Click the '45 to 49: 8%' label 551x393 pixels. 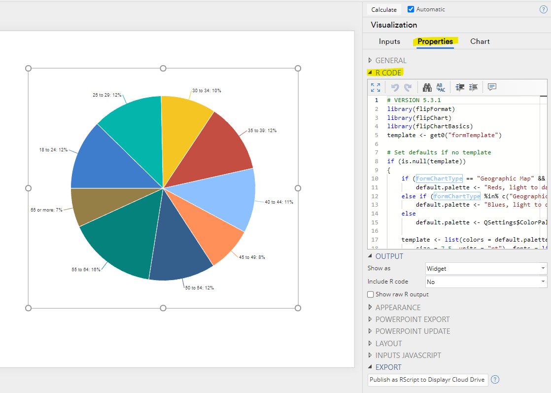[x=252, y=257]
